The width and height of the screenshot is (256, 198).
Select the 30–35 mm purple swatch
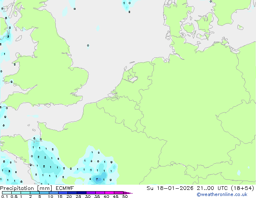90,193
